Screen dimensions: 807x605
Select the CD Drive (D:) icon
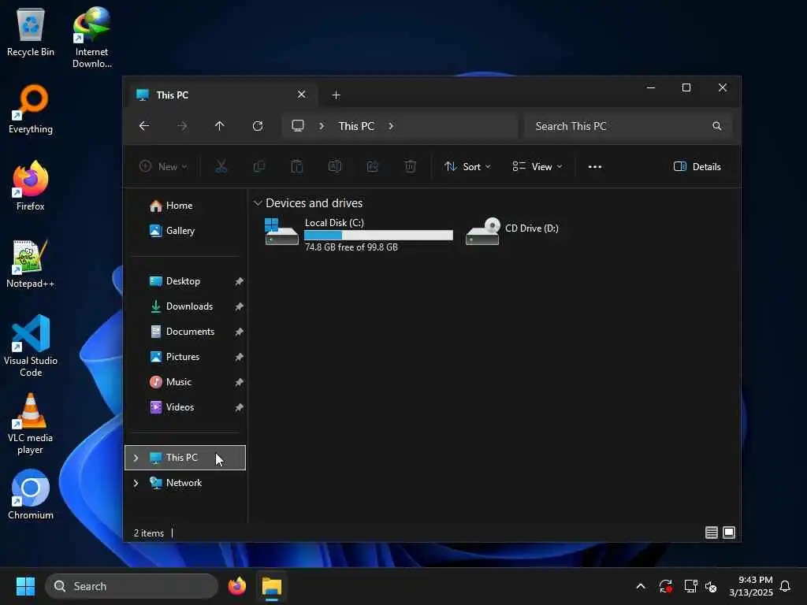click(483, 232)
